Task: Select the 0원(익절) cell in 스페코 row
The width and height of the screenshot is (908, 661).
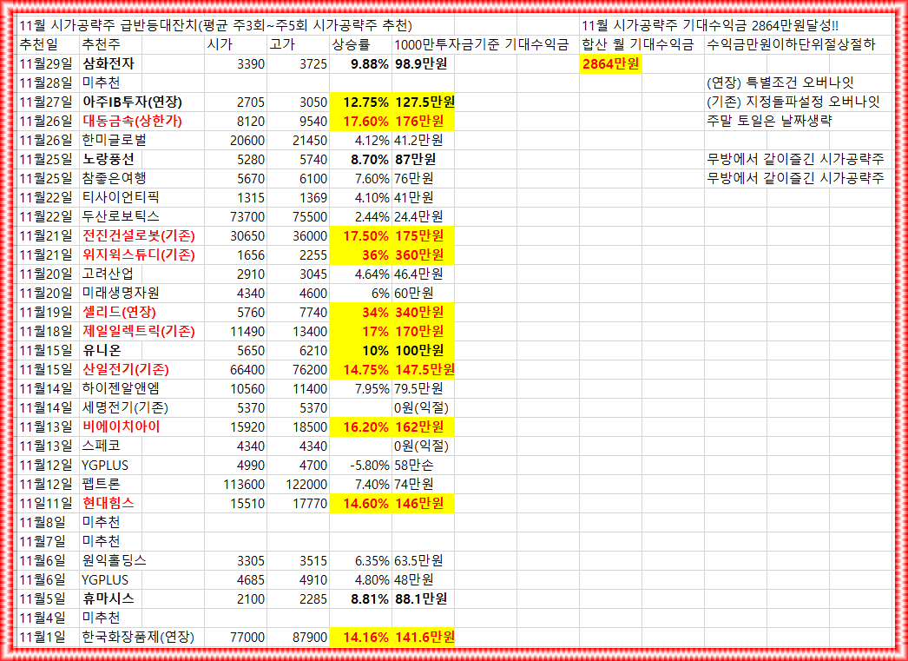Action: 424,446
